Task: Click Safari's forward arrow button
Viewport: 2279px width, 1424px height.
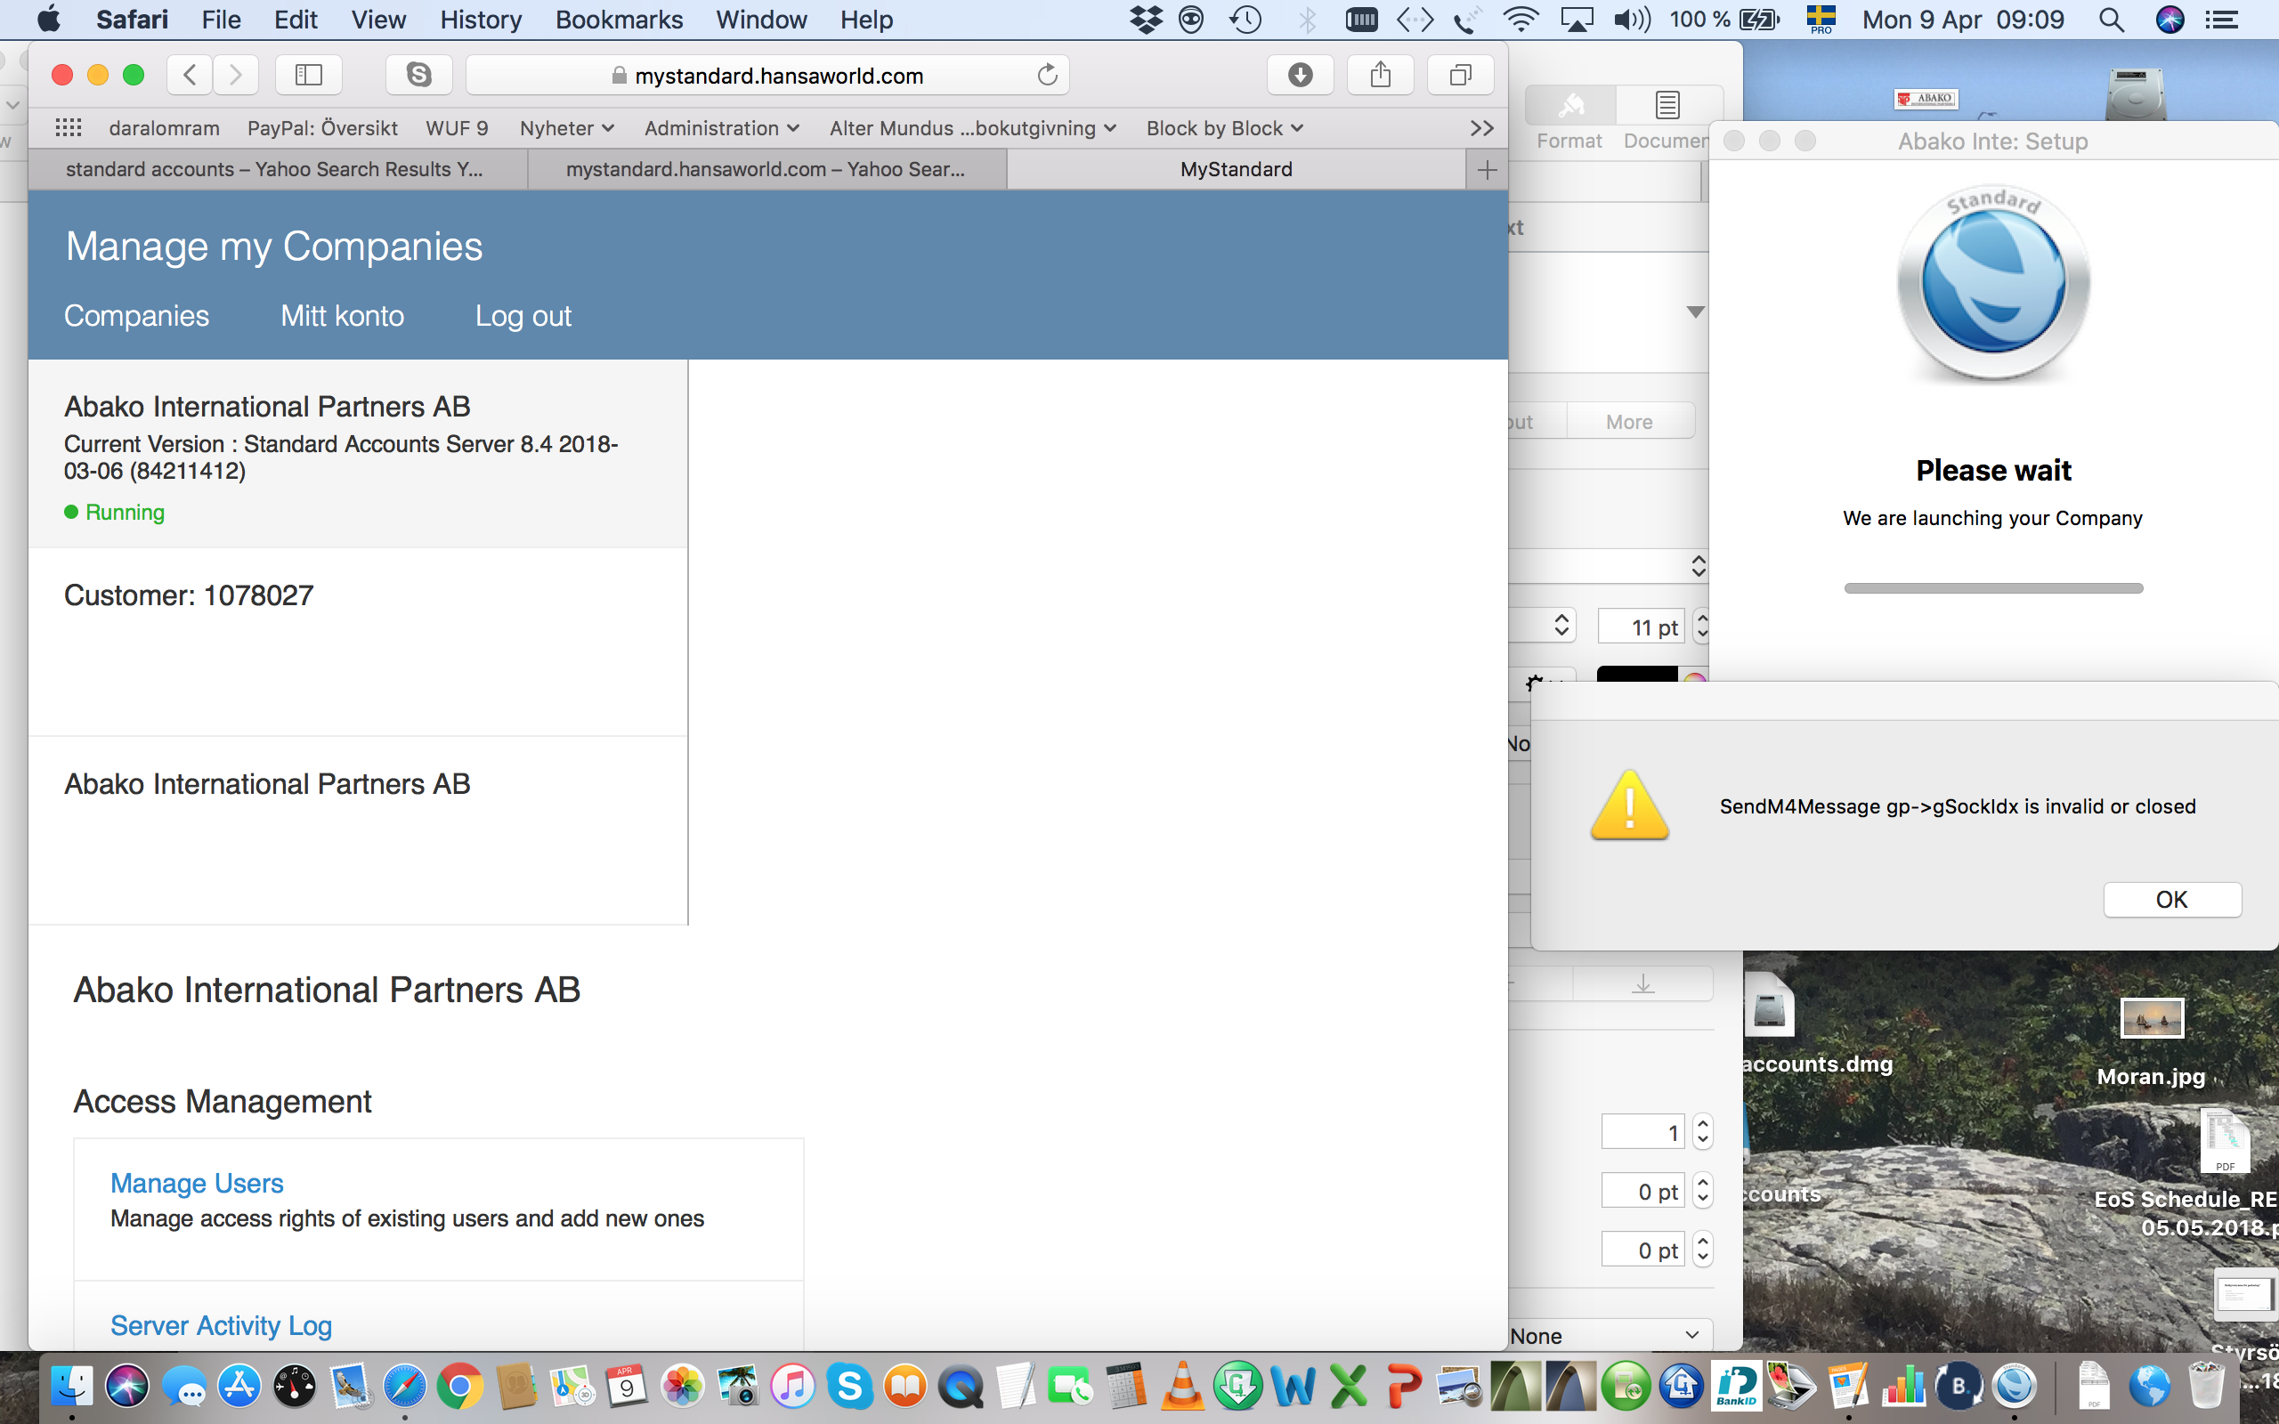Action: tap(235, 76)
